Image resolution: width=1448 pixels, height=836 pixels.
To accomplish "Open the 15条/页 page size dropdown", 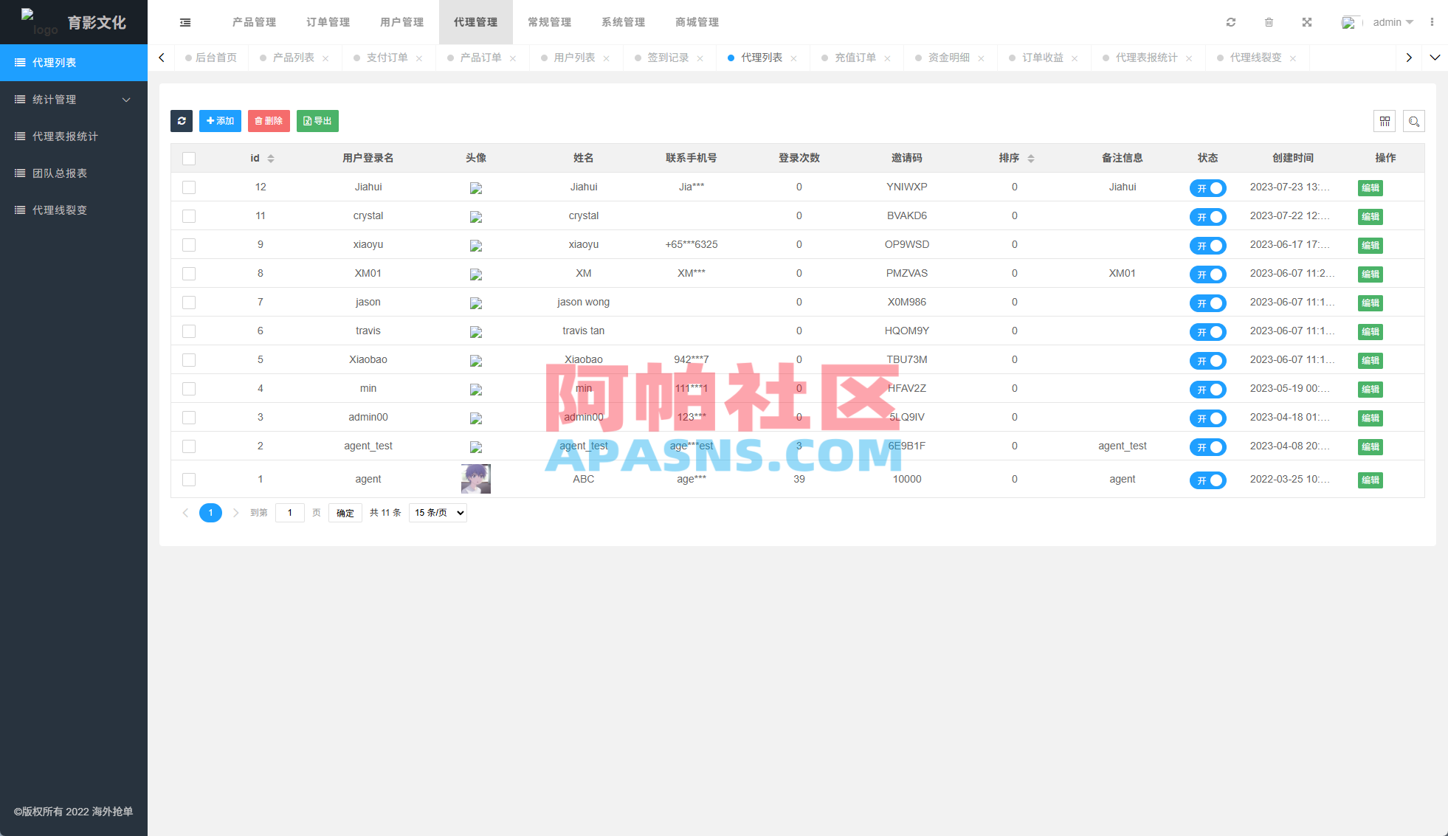I will 437,512.
